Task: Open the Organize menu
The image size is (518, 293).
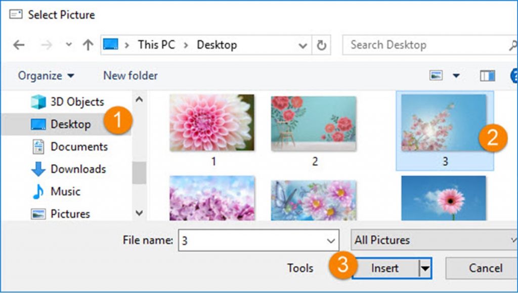Action: (x=46, y=75)
